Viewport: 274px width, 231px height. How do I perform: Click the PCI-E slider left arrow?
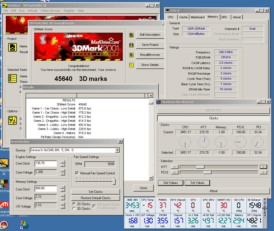[175, 172]
